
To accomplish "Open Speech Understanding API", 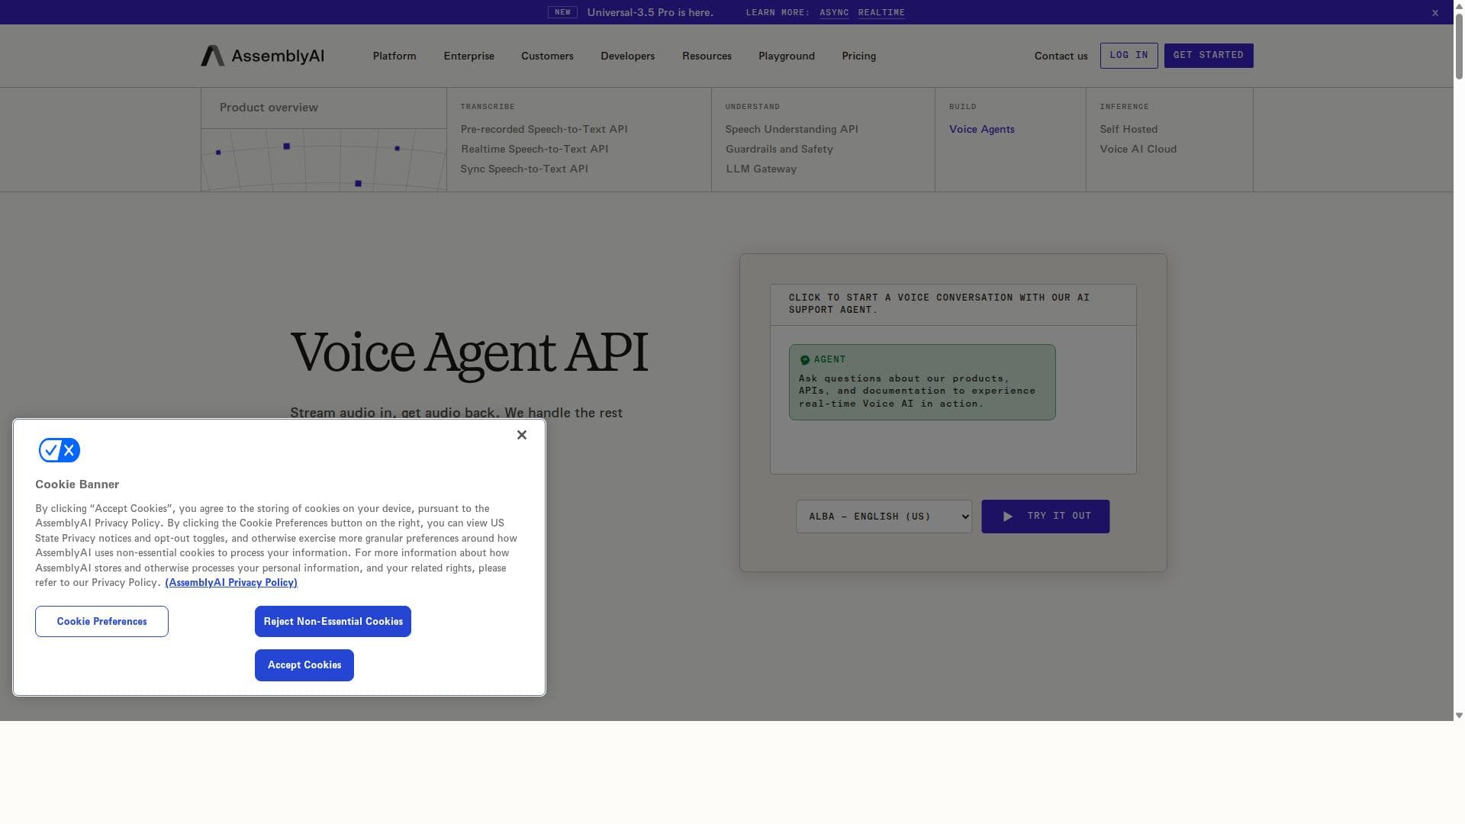I will (792, 129).
